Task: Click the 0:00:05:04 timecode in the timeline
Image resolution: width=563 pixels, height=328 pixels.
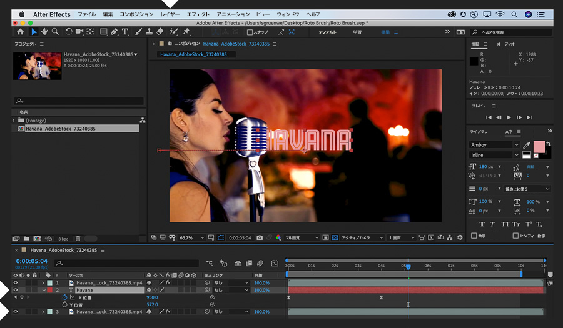Action: tap(31, 261)
